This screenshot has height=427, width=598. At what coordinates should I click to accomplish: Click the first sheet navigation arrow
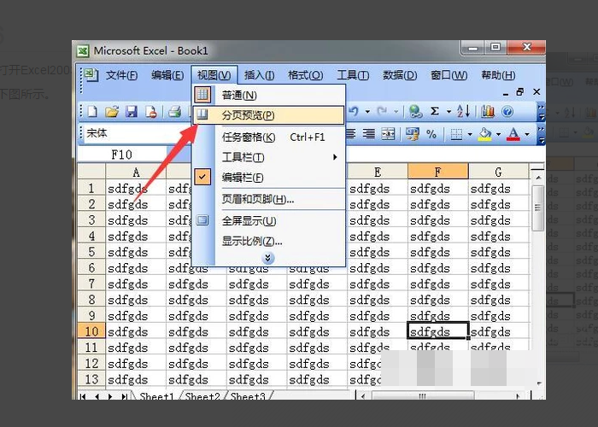(x=84, y=396)
